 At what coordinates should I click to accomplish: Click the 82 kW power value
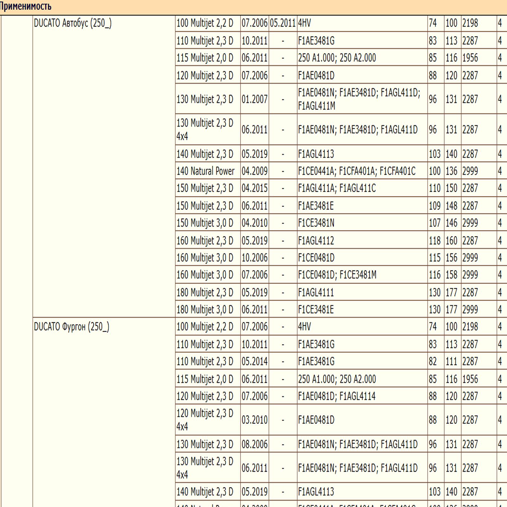[x=433, y=362]
